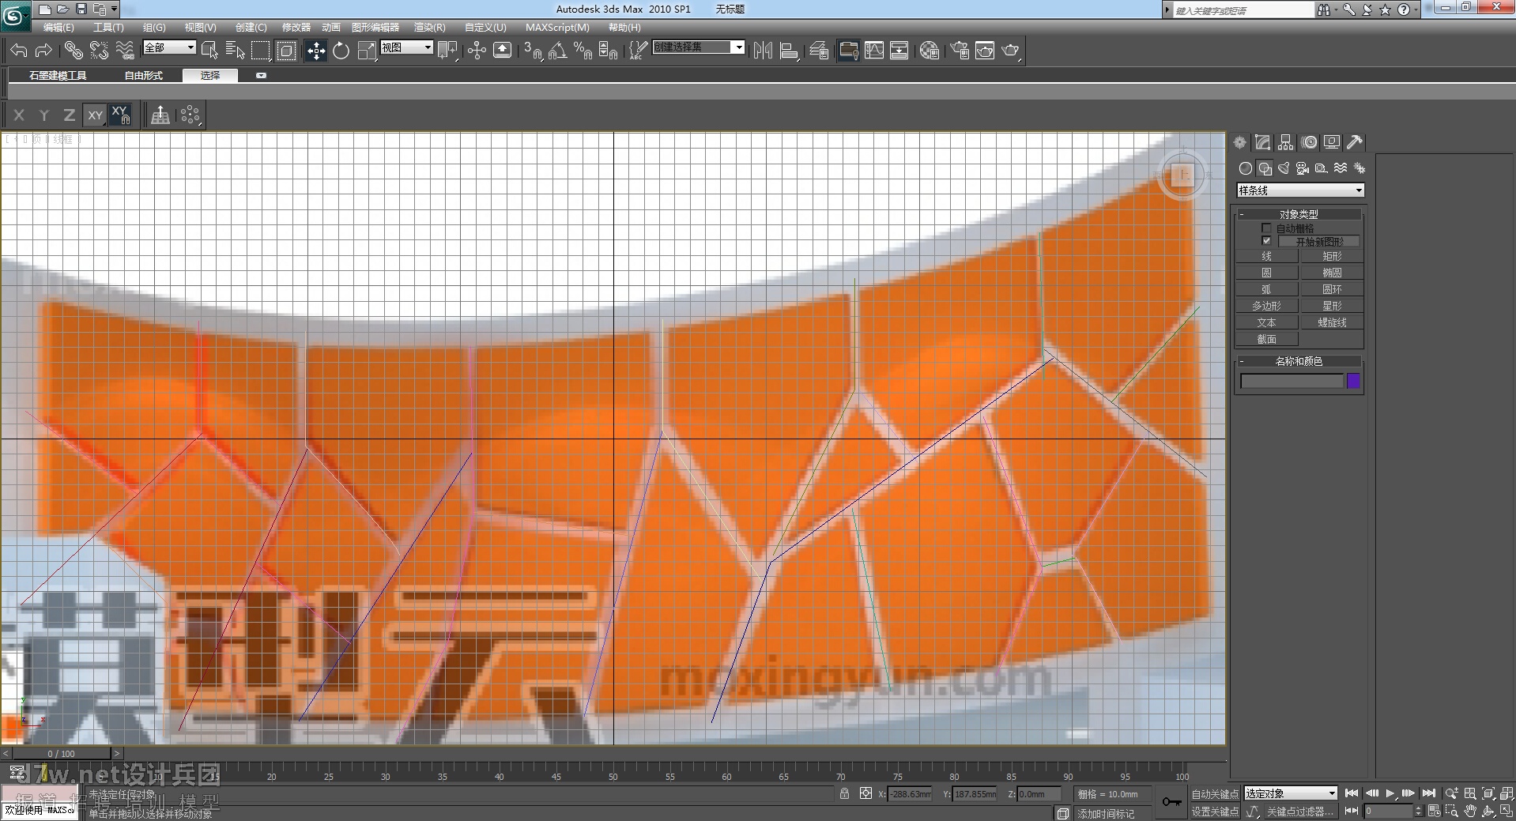This screenshot has height=821, width=1516.
Task: Toggle Angle Snap on main toolbar
Action: tap(557, 51)
